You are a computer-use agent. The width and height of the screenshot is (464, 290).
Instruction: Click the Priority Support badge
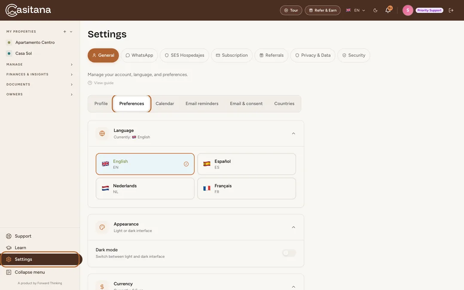(x=429, y=10)
